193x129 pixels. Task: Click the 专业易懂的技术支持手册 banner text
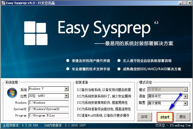(x=91, y=69)
